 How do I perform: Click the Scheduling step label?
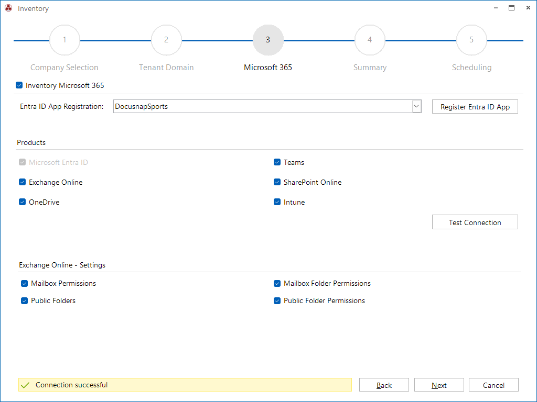pyautogui.click(x=471, y=68)
